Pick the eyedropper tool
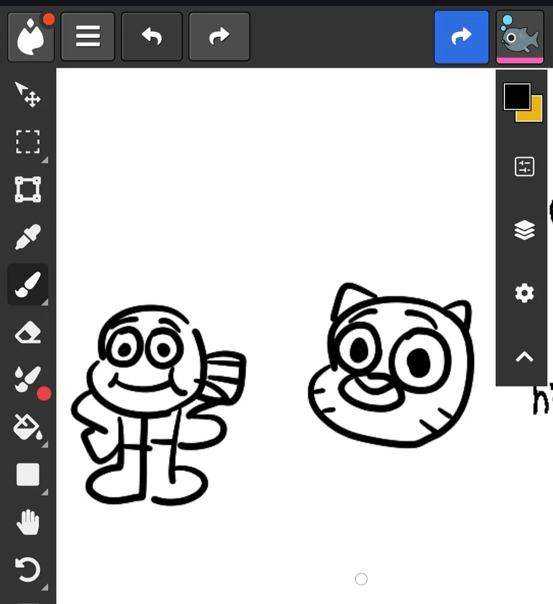This screenshot has width=553, height=604. click(28, 237)
